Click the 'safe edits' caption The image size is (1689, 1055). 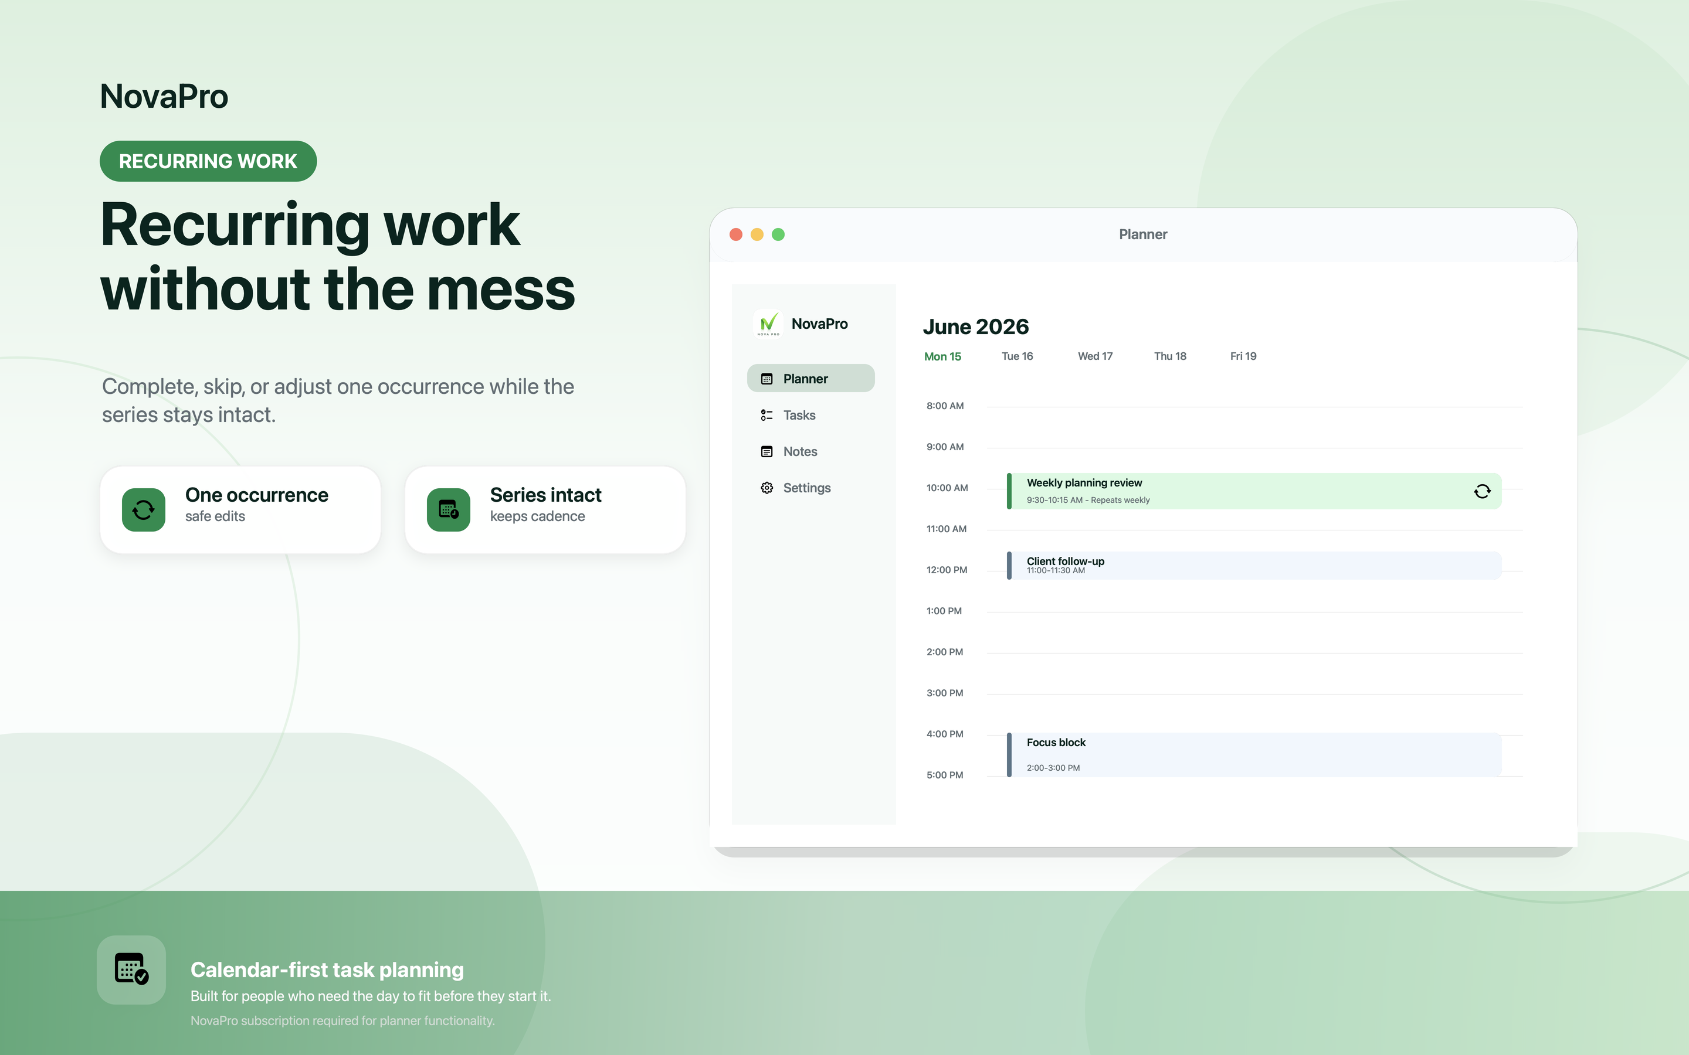[215, 516]
